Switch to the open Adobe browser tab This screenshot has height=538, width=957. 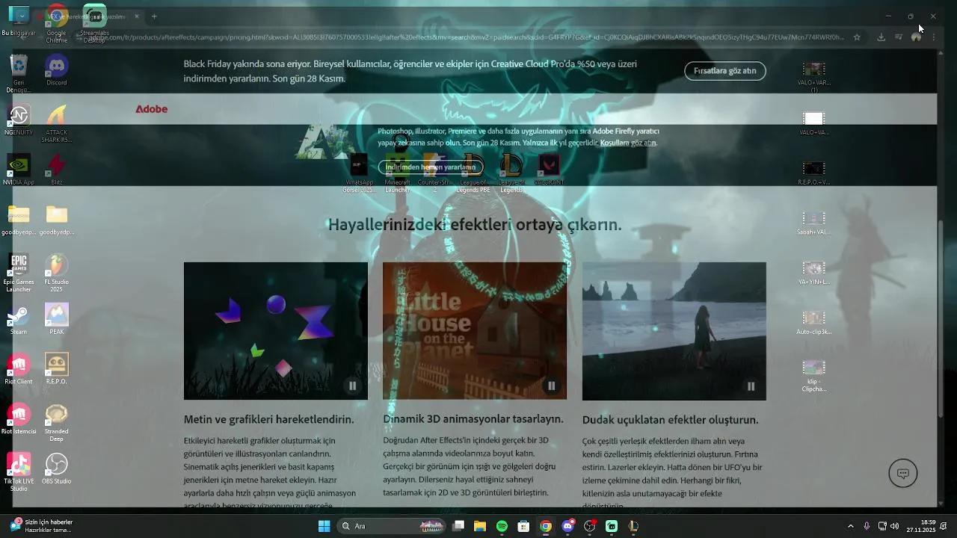pos(88,16)
